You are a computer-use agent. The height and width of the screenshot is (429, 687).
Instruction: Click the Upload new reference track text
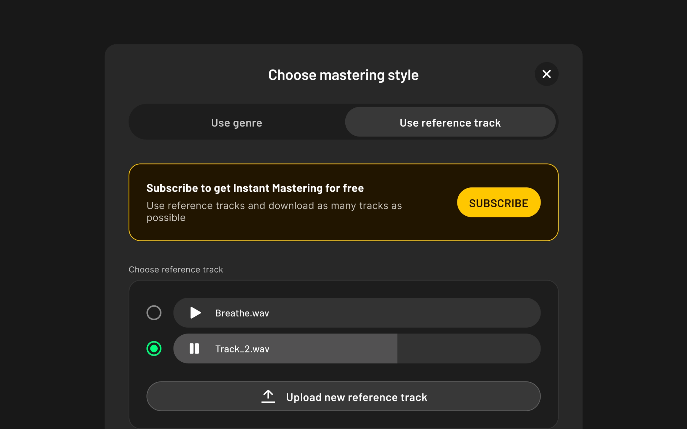point(356,397)
